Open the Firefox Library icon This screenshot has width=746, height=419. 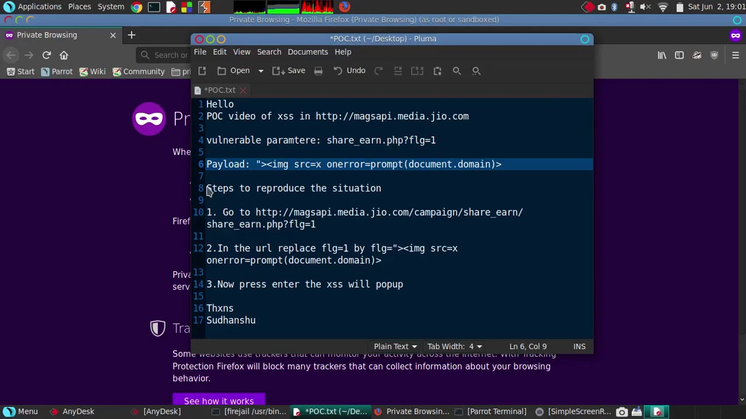click(662, 55)
